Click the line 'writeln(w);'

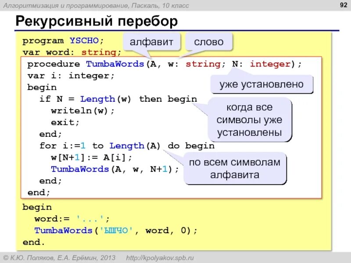pyautogui.click(x=83, y=111)
